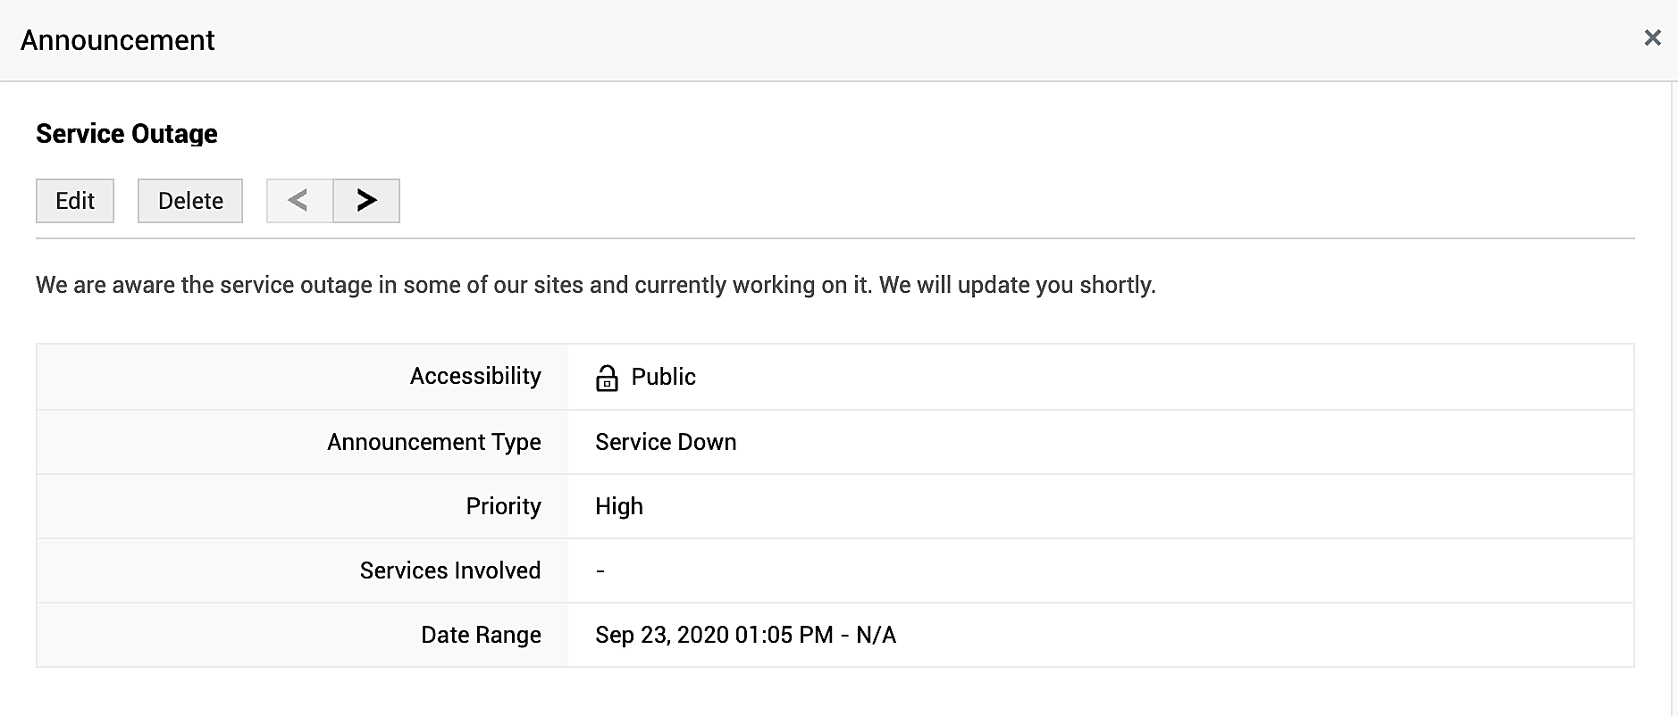The width and height of the screenshot is (1678, 716).
Task: Click the Accessibility field label
Action: tap(475, 376)
